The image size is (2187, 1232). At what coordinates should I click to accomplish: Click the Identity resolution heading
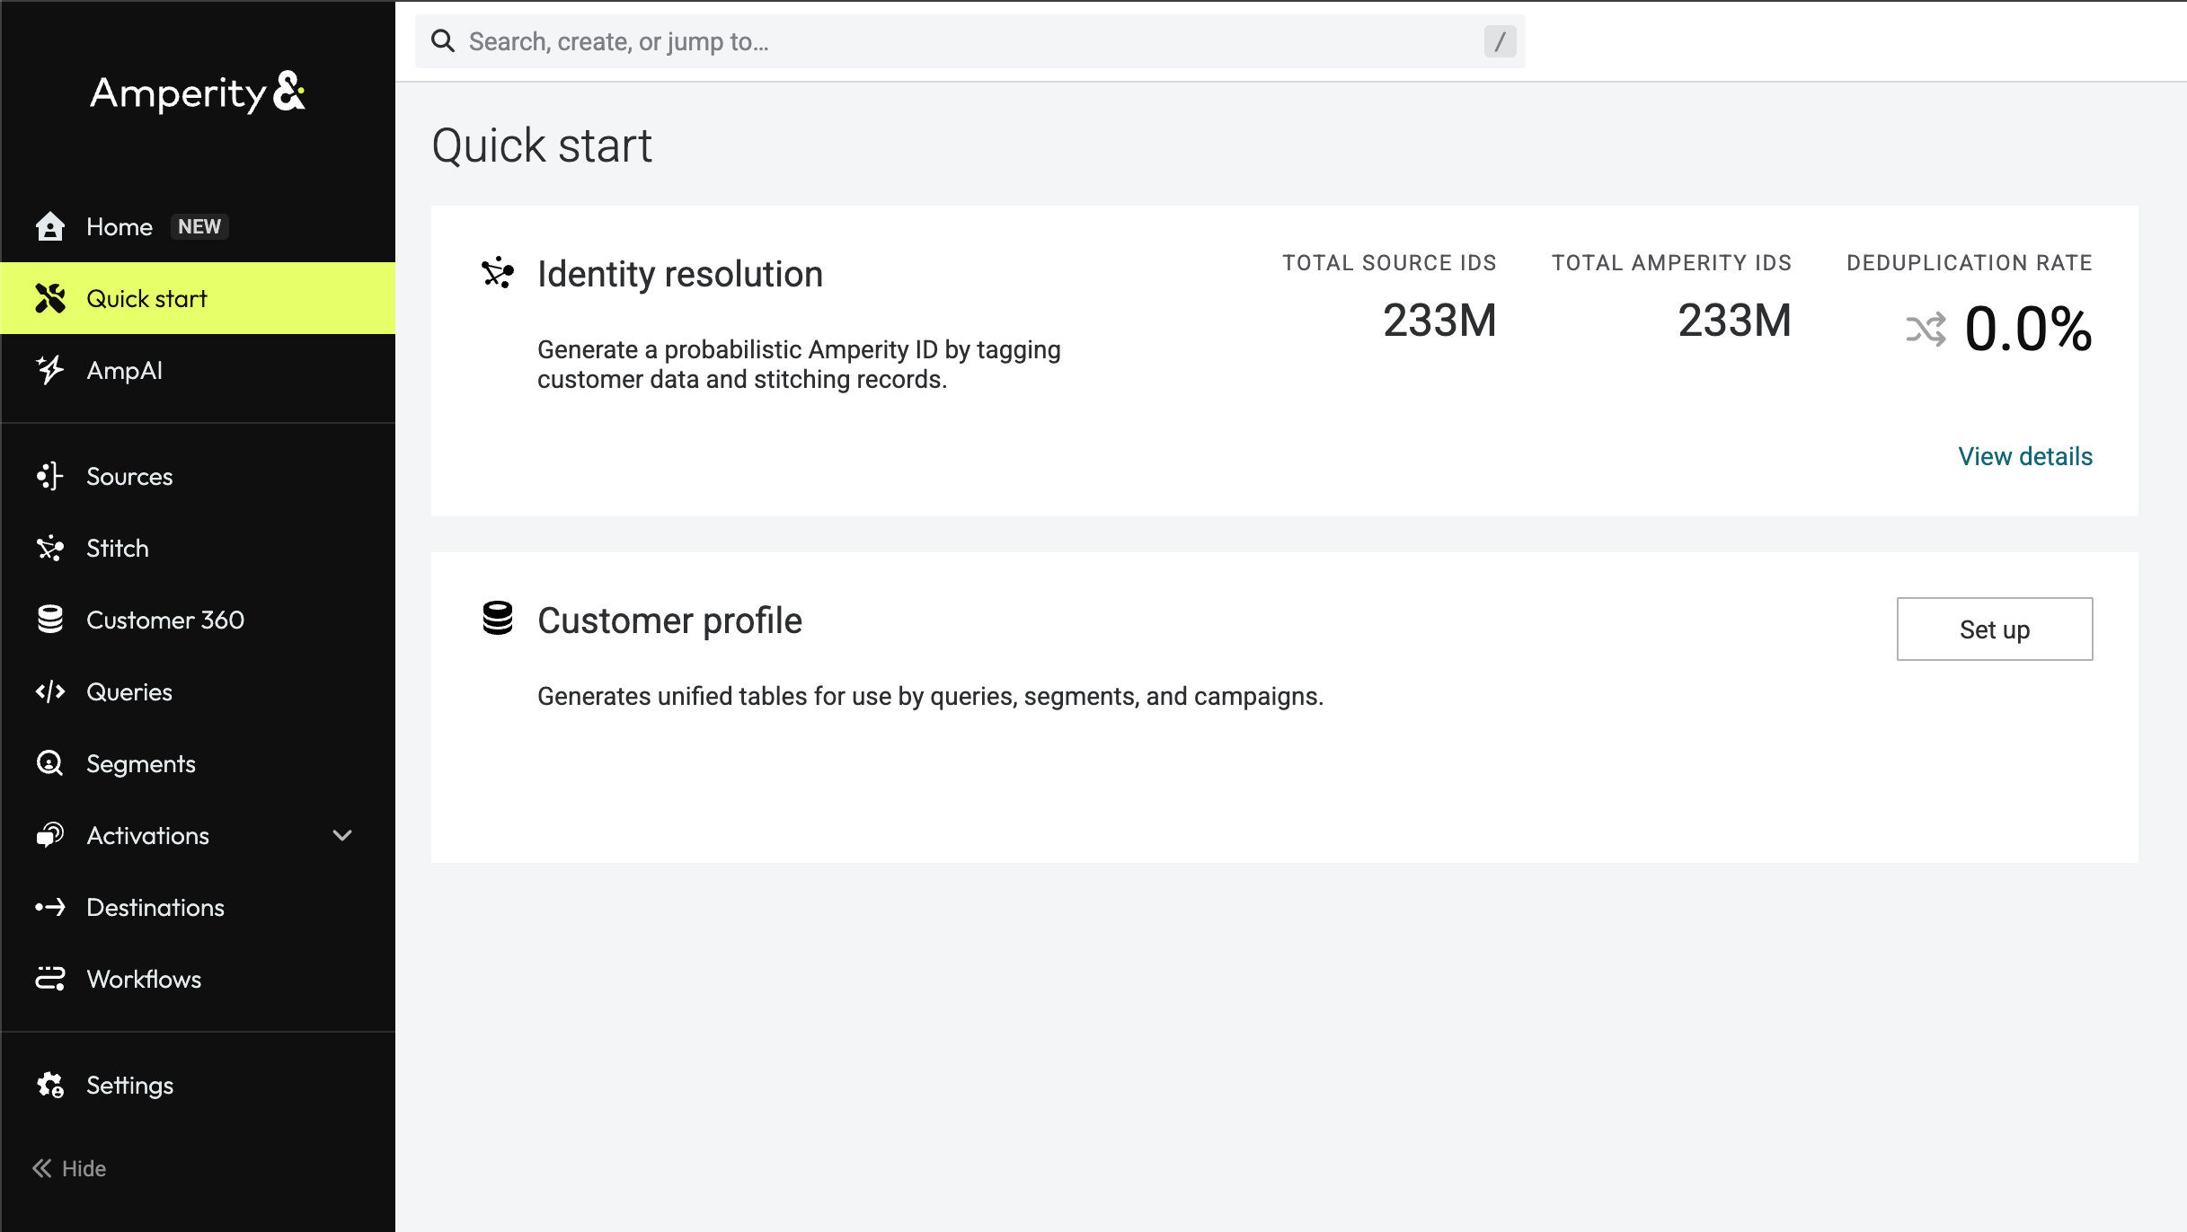(680, 274)
